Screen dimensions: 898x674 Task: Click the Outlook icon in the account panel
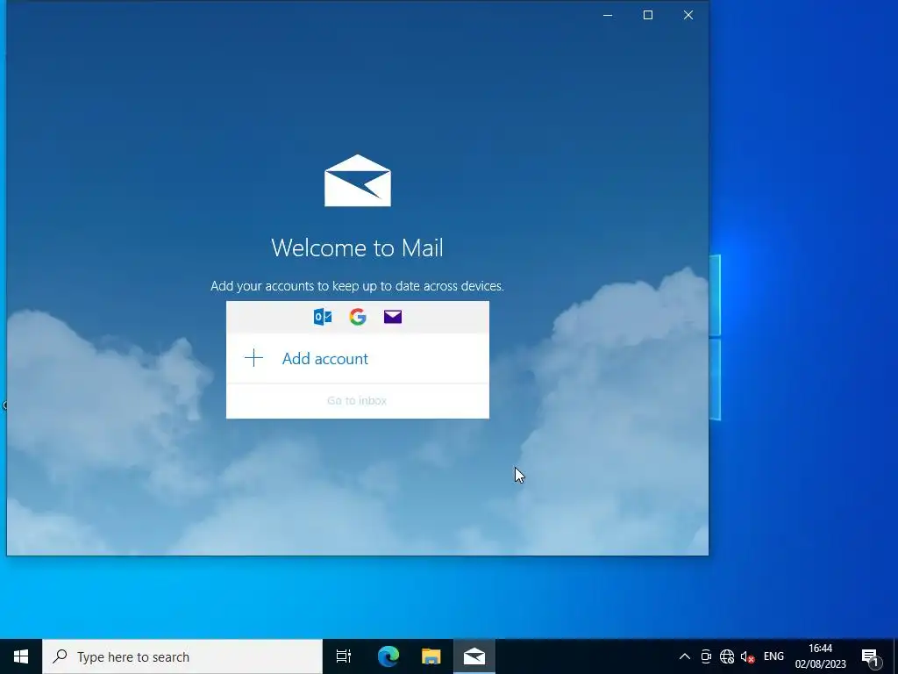pos(323,316)
